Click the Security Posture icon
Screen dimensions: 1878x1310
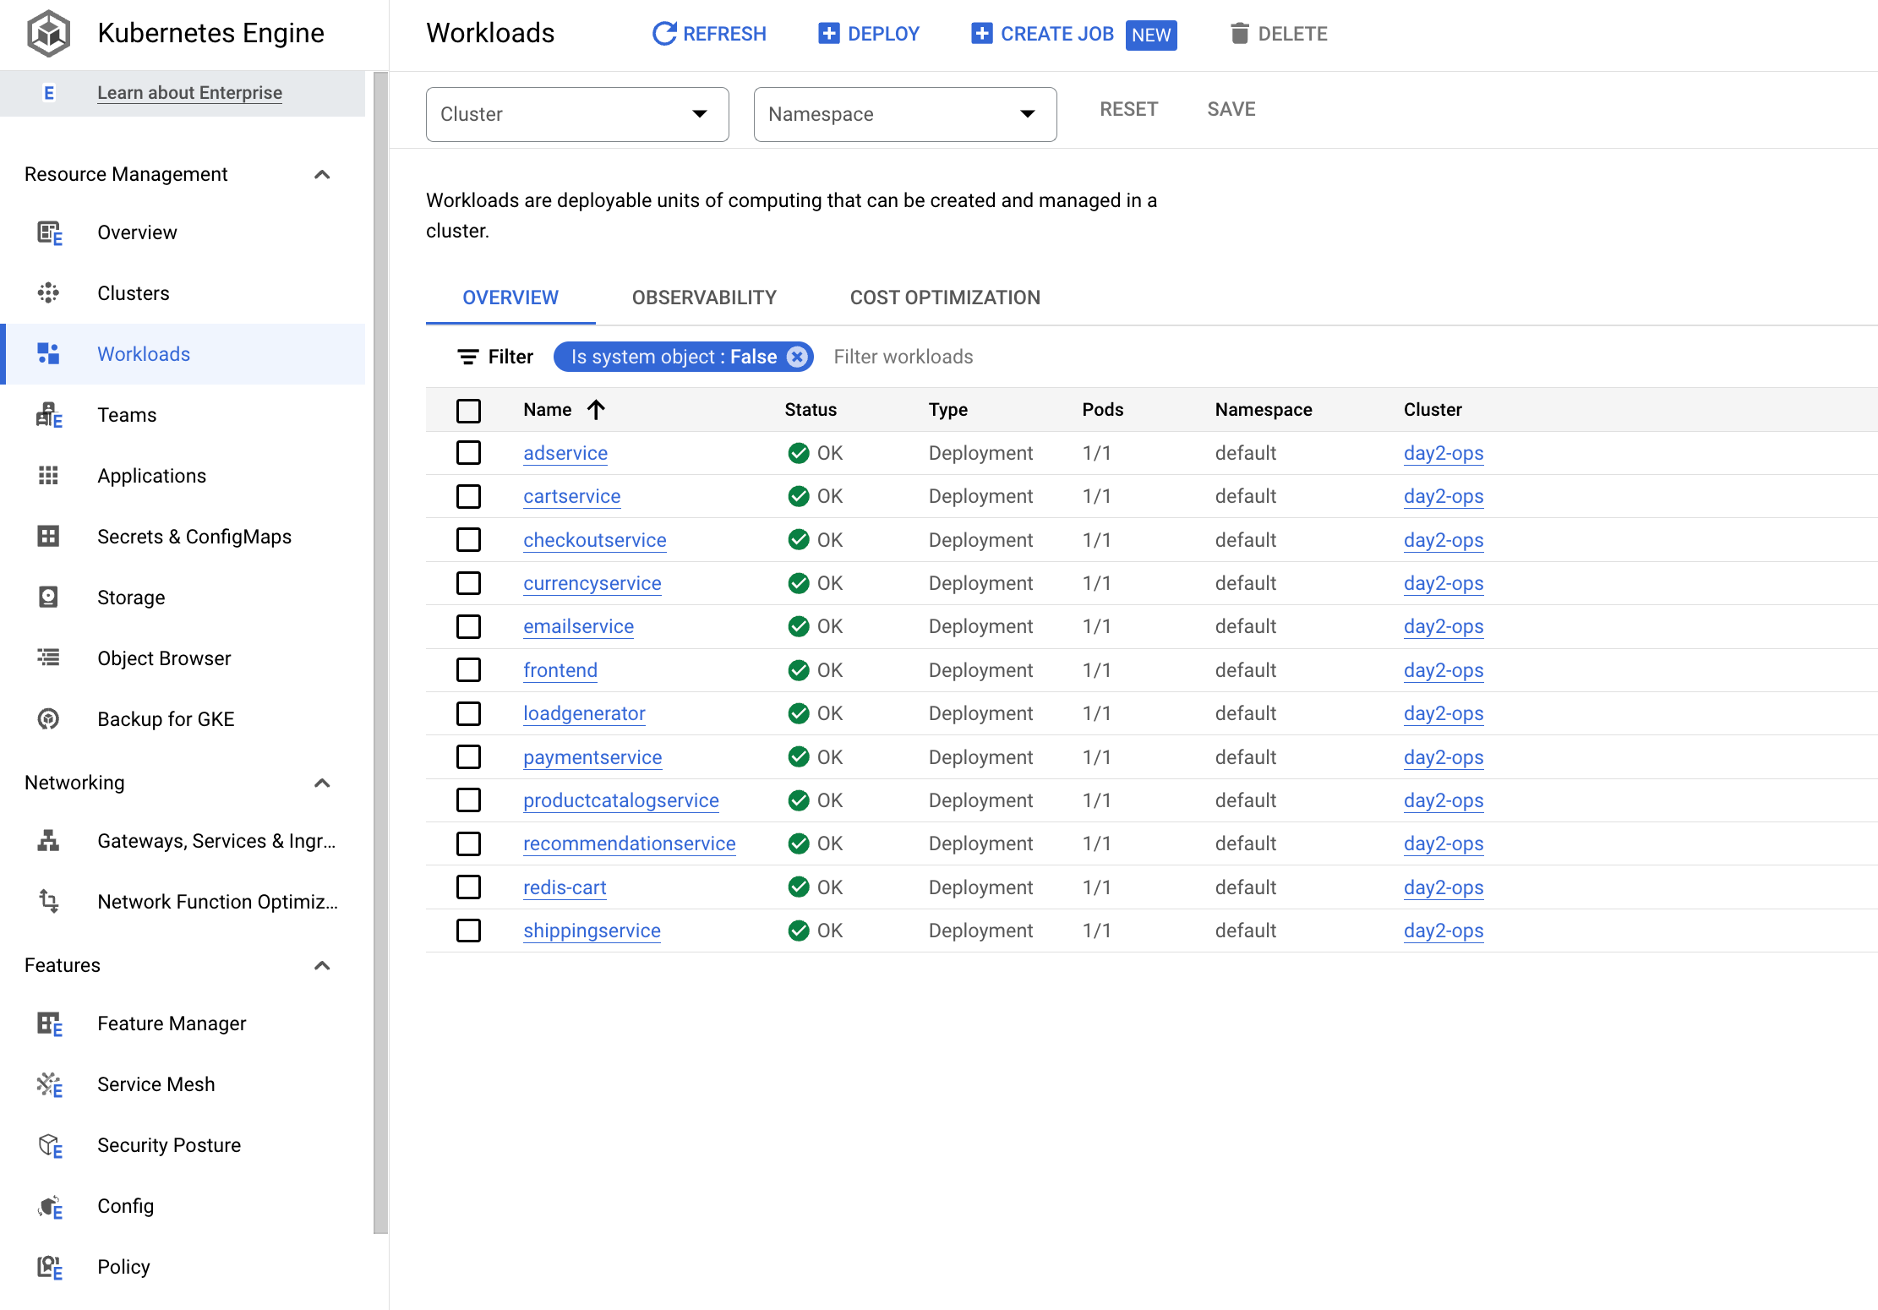(x=46, y=1144)
